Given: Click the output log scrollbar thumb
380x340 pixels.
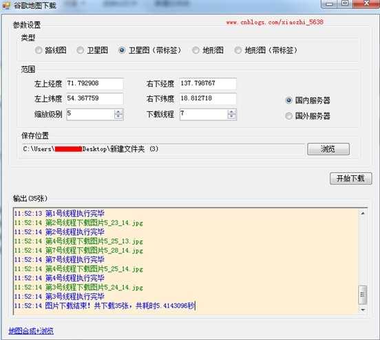Looking at the screenshot, I should pos(363,295).
